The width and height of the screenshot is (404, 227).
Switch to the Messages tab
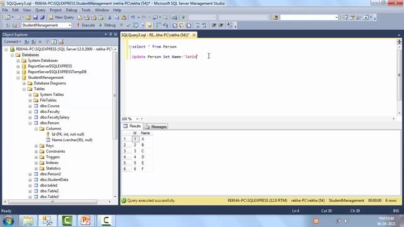(x=156, y=127)
